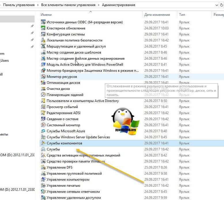The image size is (224, 200).
Task: Click the Управление DFS icon
Action: [x=43, y=167]
